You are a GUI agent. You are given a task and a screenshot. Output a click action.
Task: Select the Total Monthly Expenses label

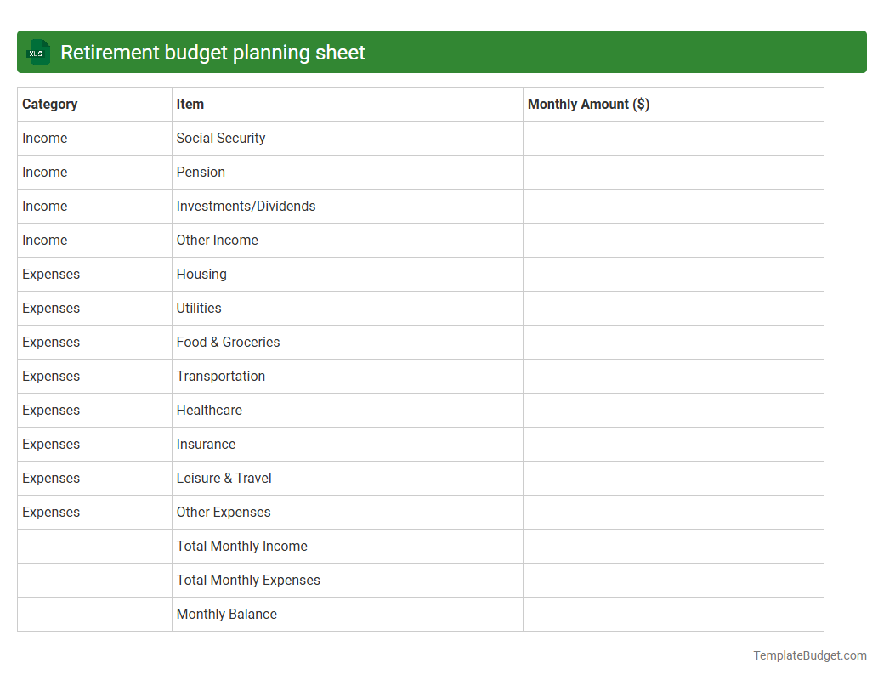(x=248, y=580)
